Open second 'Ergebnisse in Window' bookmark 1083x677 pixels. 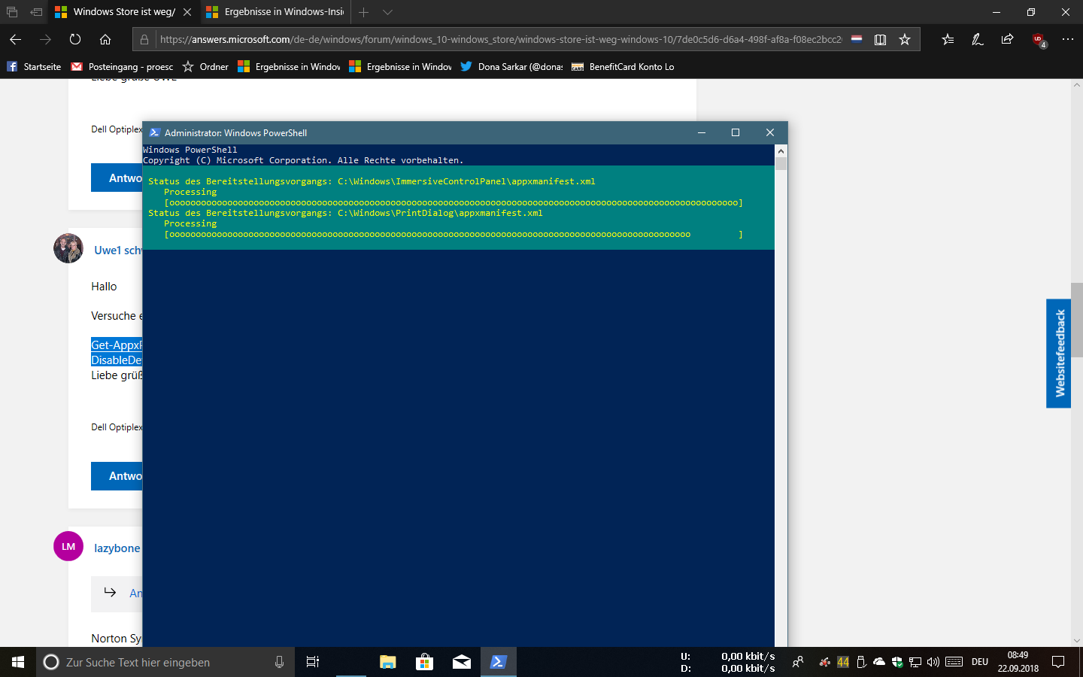400,67
